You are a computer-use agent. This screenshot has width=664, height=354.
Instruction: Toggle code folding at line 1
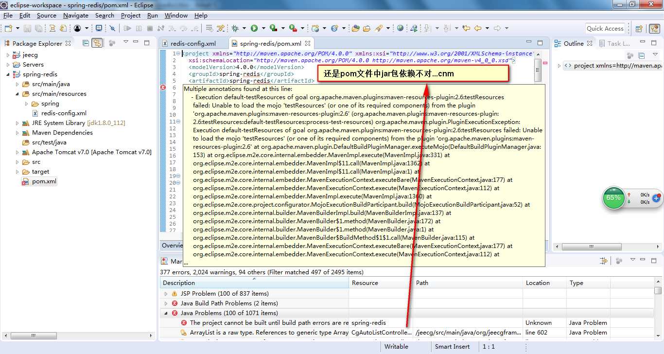point(178,53)
